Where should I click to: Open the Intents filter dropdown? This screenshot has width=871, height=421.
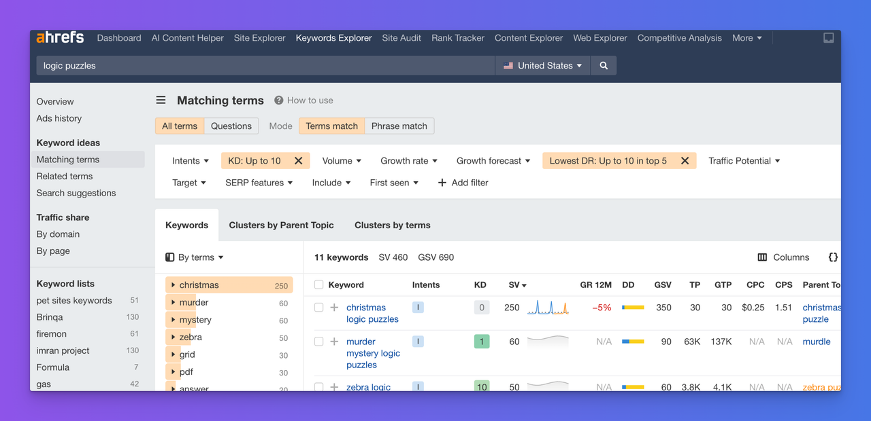tap(191, 161)
